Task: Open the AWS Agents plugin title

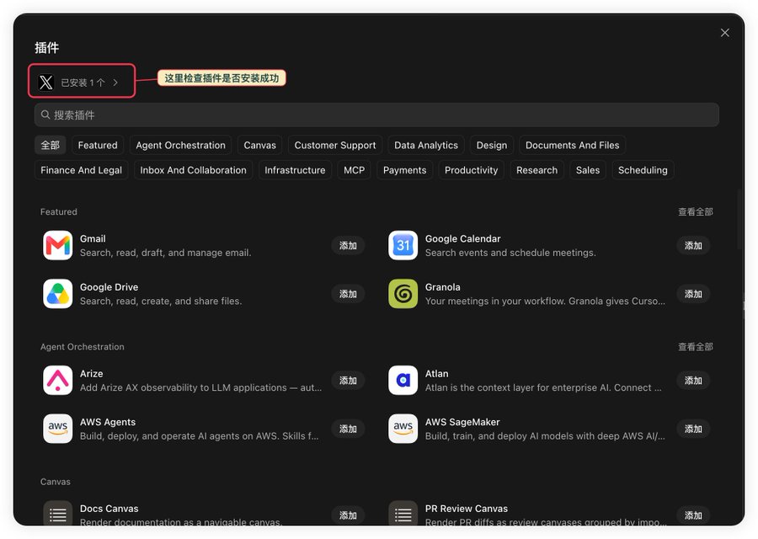Action: coord(108,422)
